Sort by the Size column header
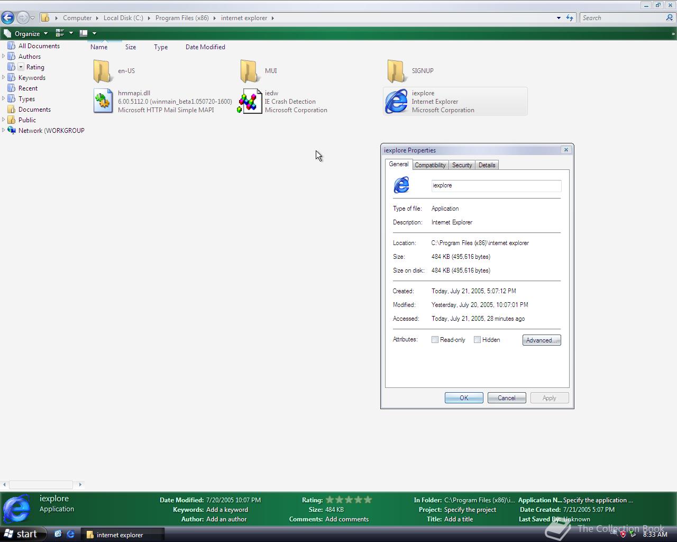The height and width of the screenshot is (542, 677). click(131, 47)
